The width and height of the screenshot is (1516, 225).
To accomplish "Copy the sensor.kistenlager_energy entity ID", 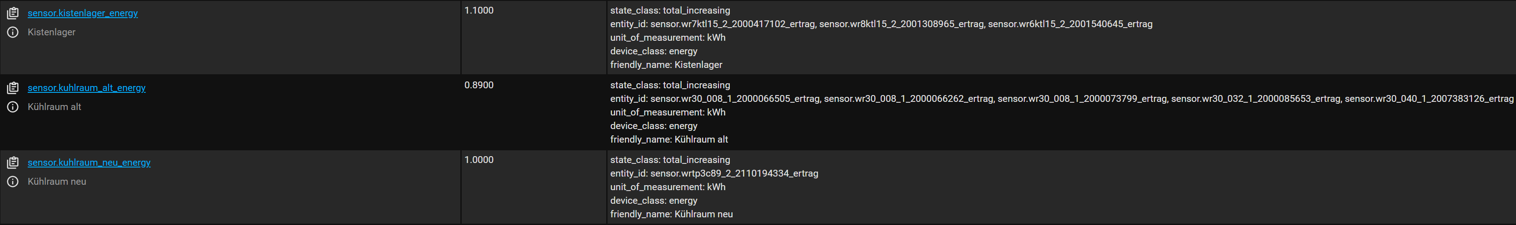I will point(12,13).
